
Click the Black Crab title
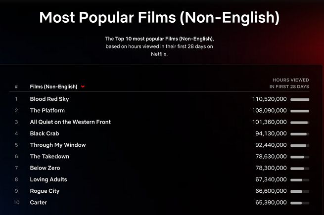[46, 133]
